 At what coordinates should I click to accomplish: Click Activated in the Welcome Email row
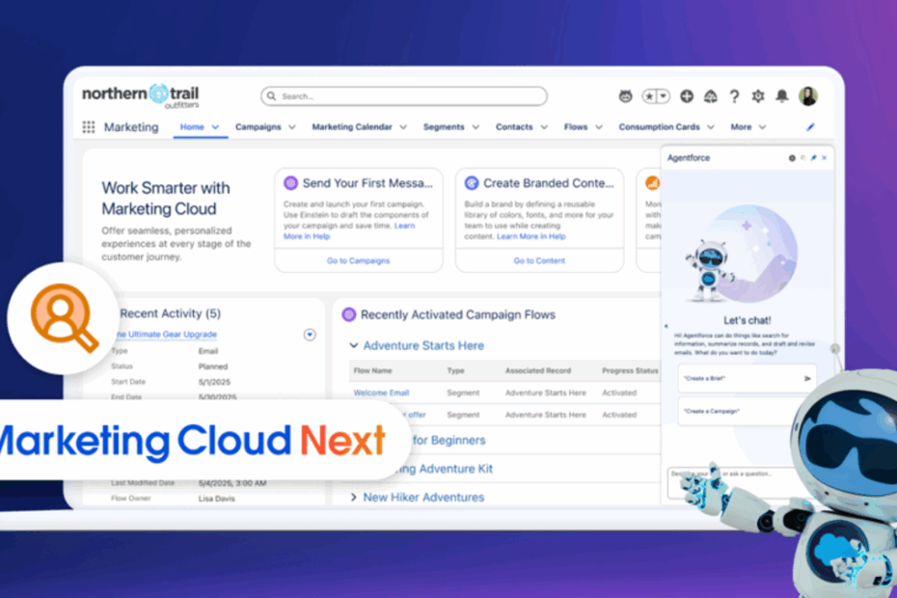[x=619, y=394]
